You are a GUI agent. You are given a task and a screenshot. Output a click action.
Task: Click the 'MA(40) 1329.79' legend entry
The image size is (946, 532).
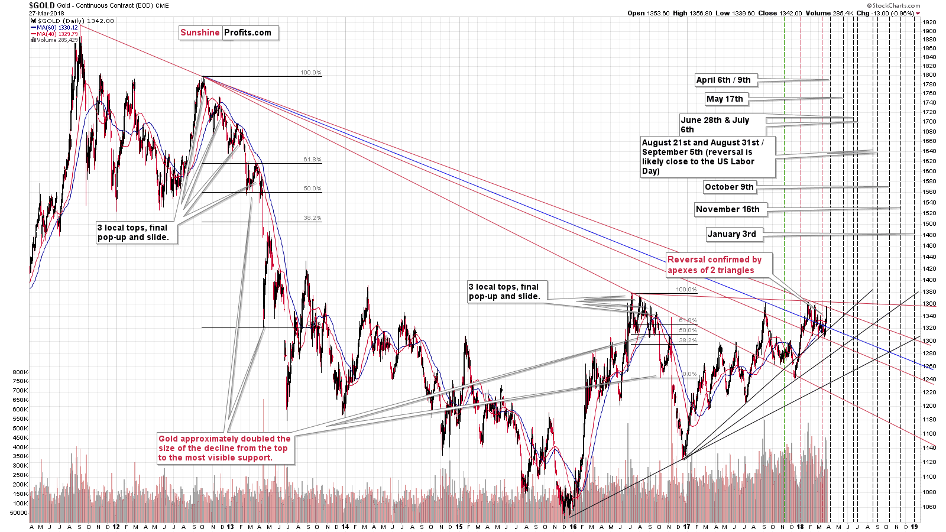click(x=57, y=34)
